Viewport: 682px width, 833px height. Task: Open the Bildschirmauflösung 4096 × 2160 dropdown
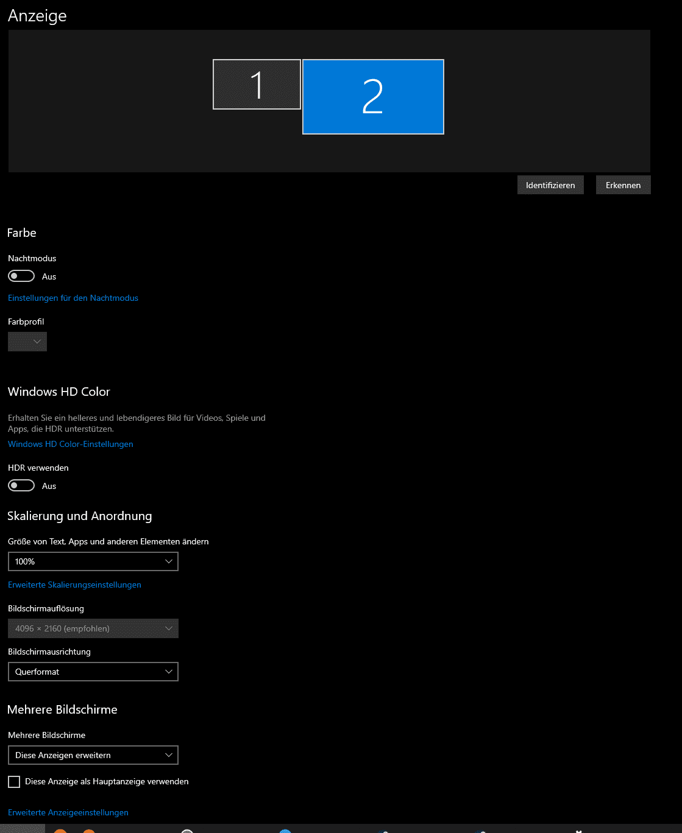[x=93, y=628]
